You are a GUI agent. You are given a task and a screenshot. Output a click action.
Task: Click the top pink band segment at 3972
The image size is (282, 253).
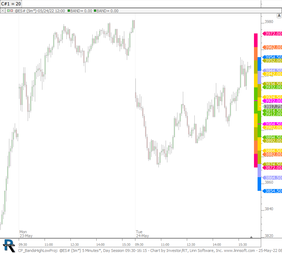tap(255, 40)
